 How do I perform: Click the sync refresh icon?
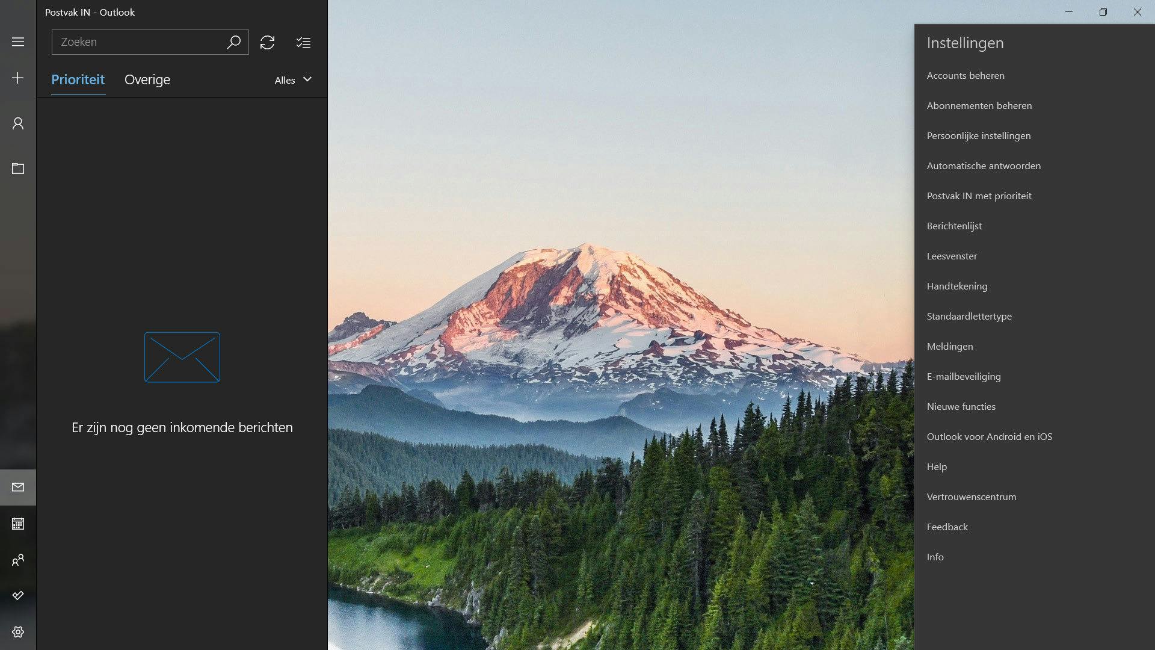coord(267,42)
